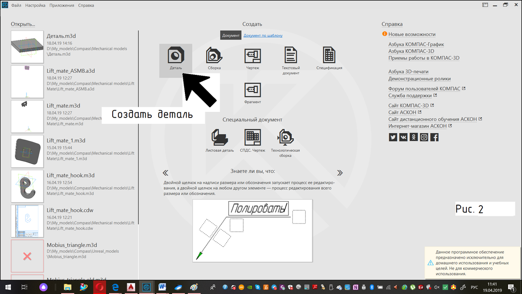The width and height of the screenshot is (522, 294).
Task: Show previous tip with left double chevron
Action: 165,172
